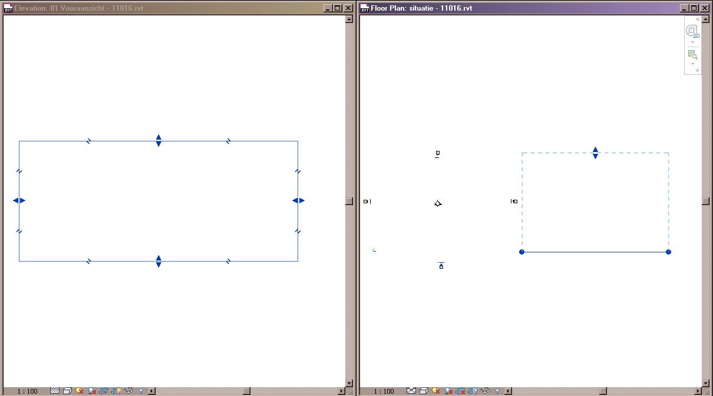713x396 pixels.
Task: Click Elevation vertical scrollbar up arrow
Action: [349, 19]
